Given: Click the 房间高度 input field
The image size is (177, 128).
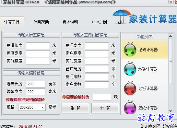Looking at the screenshot, I should coord(38,61).
